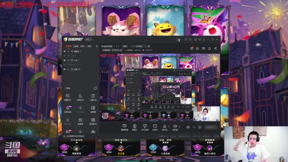
Task: Show the 图片 23 source
Action: click(64, 65)
